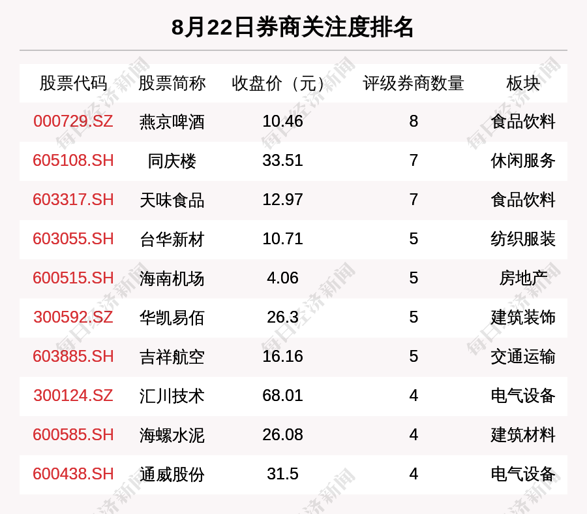Open stock code 603317.SH
The height and width of the screenshot is (514, 587).
(73, 199)
